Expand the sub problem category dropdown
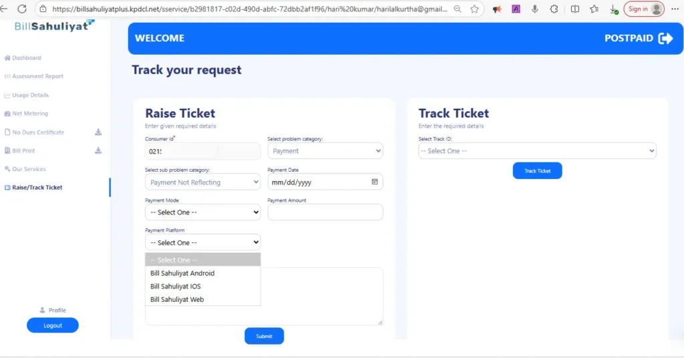The height and width of the screenshot is (358, 684). pos(202,182)
